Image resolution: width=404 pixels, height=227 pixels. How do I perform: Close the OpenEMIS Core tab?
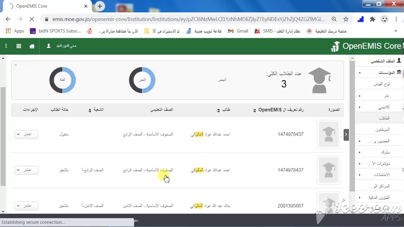[x=86, y=6]
